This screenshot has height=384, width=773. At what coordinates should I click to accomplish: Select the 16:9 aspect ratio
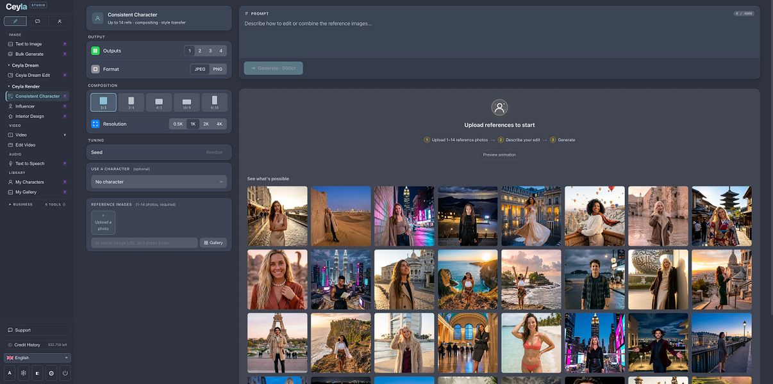187,102
